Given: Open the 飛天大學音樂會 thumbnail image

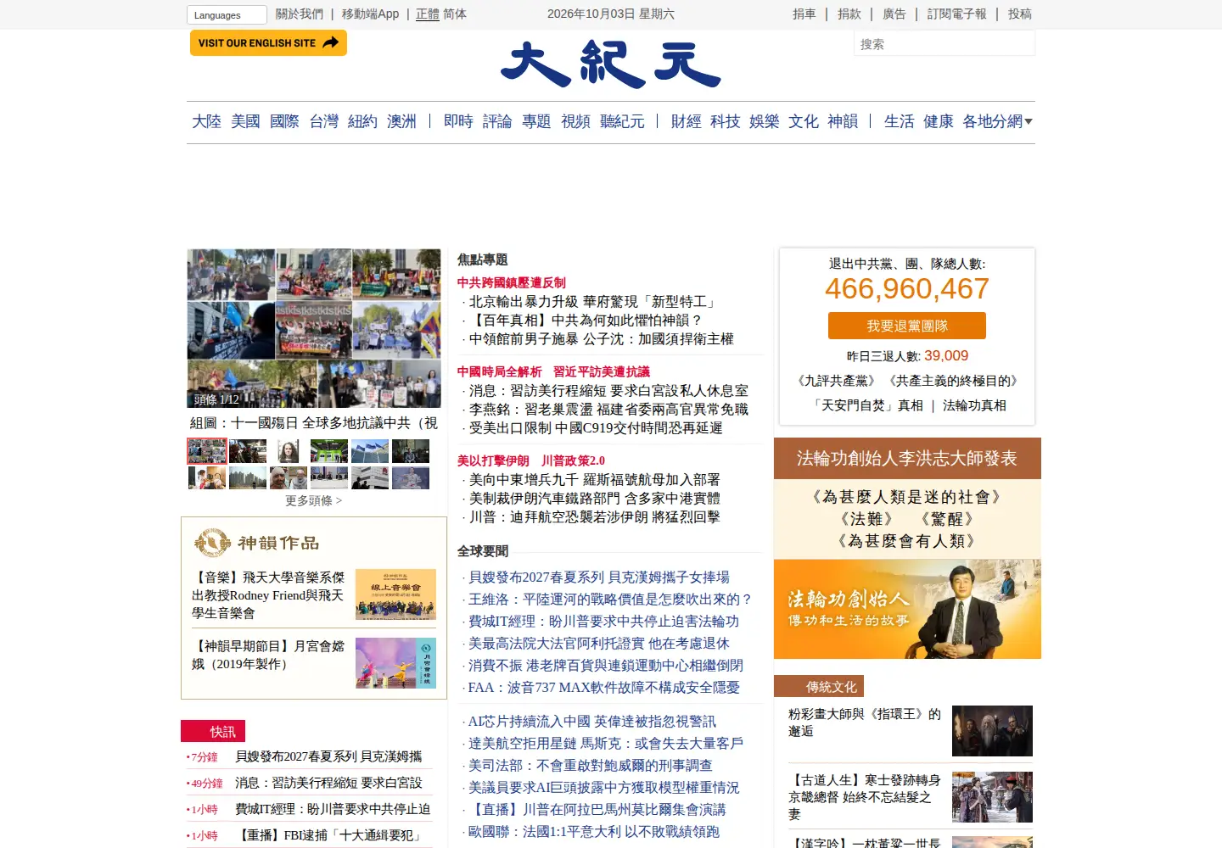Looking at the screenshot, I should (x=395, y=594).
